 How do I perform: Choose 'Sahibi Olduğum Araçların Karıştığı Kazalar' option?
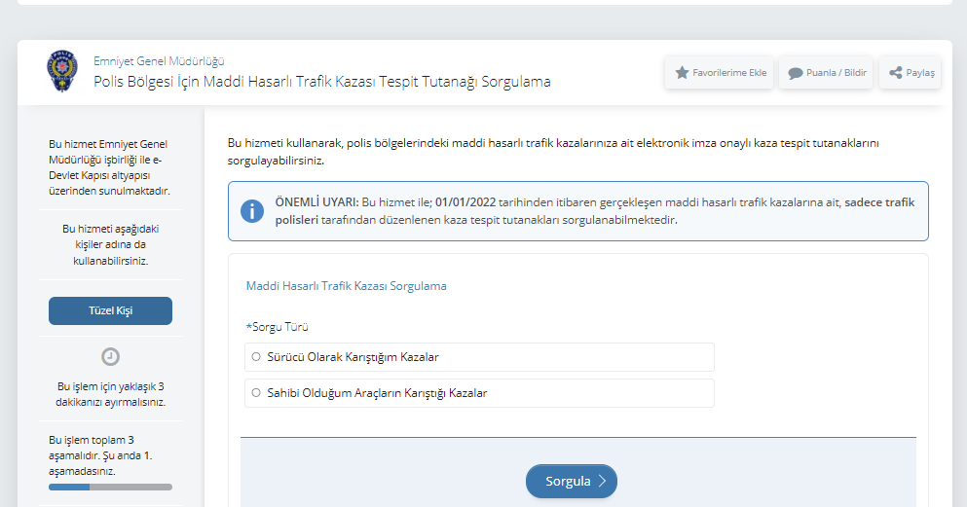(256, 393)
